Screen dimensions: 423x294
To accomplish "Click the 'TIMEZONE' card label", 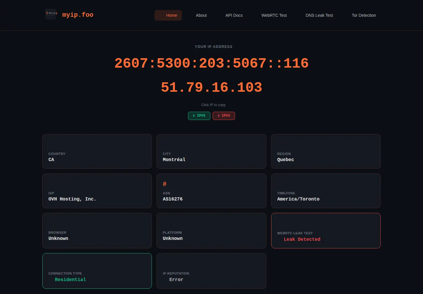I will pos(286,193).
